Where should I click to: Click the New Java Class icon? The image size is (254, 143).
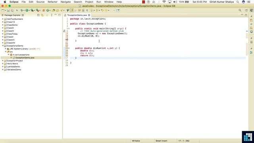click(x=48, y=10)
